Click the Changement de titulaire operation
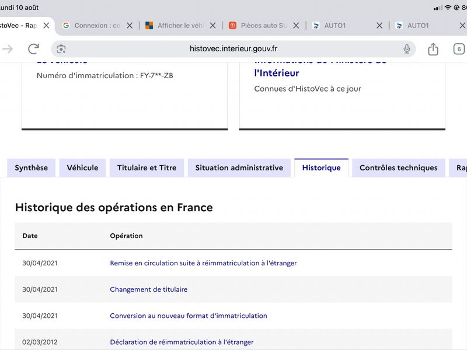This screenshot has height=350, width=467. point(149,289)
